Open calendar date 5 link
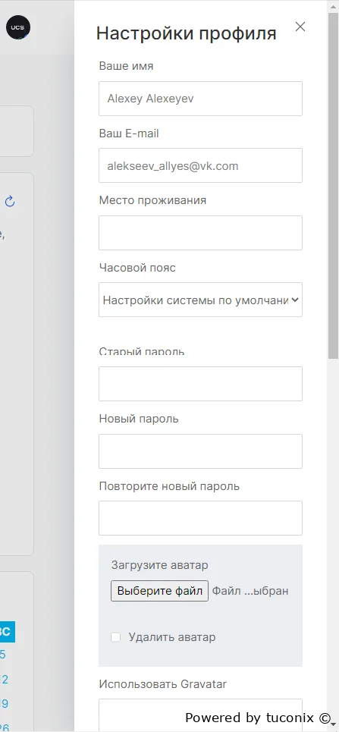Image resolution: width=339 pixels, height=732 pixels. 3,655
